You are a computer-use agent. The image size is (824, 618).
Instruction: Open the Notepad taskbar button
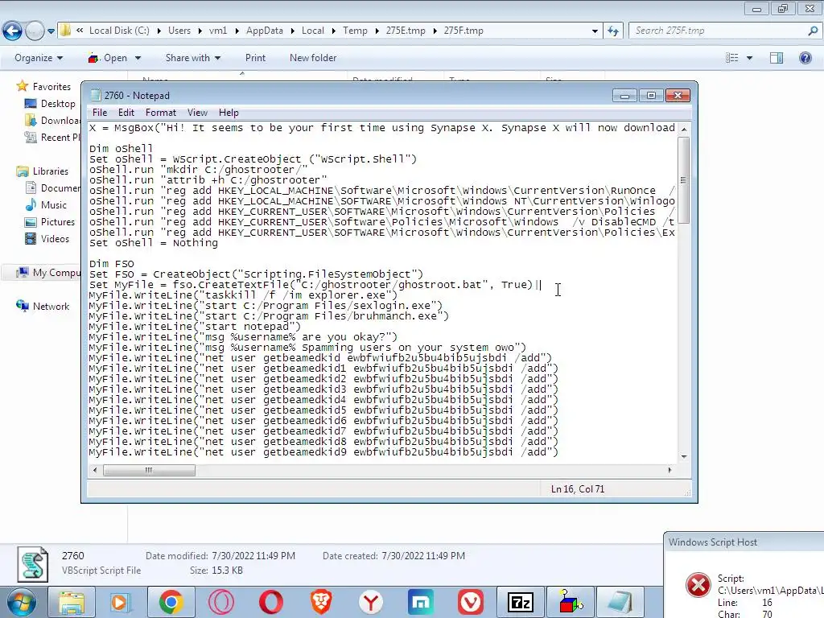coord(620,602)
